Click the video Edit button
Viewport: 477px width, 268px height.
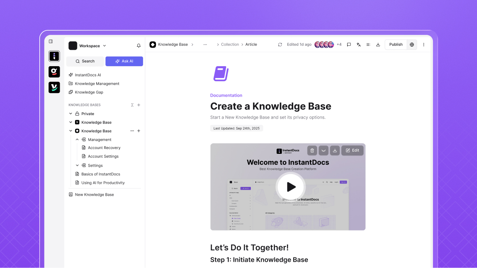(x=352, y=150)
